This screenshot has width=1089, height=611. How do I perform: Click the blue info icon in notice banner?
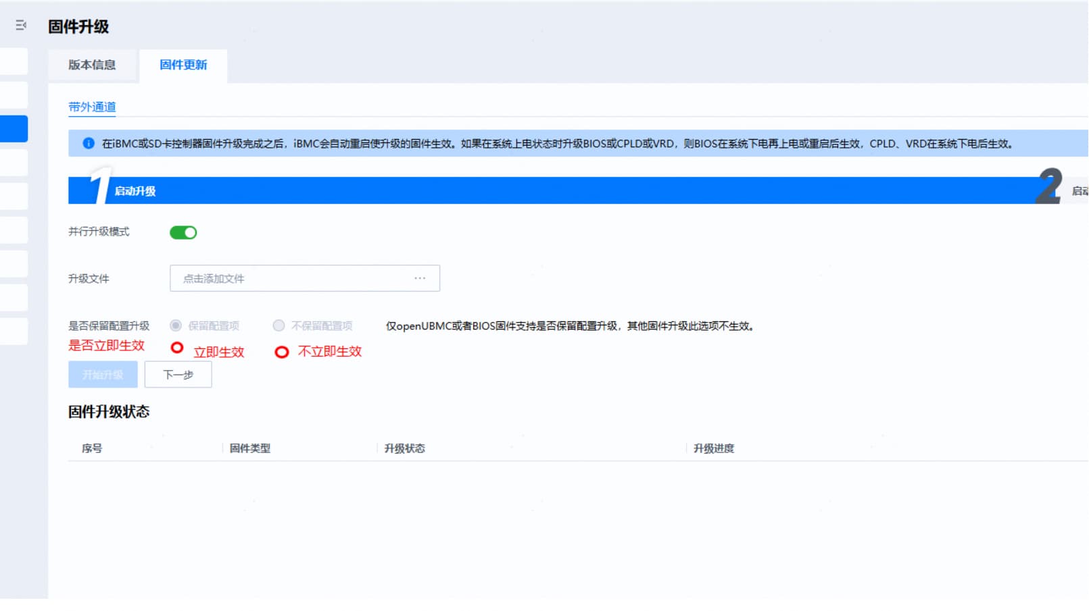click(89, 143)
